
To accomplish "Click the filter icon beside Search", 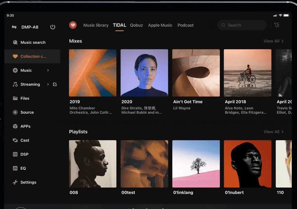I will pos(277,25).
